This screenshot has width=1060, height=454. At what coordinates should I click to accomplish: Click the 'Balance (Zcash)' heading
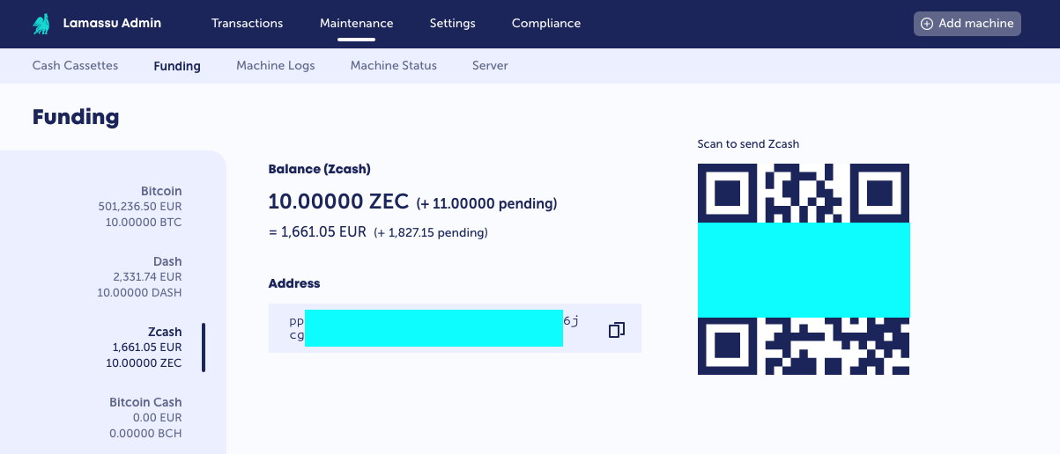tap(320, 169)
